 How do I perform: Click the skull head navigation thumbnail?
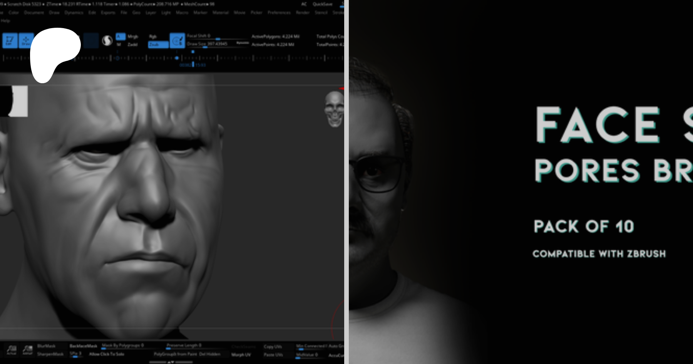tap(333, 109)
